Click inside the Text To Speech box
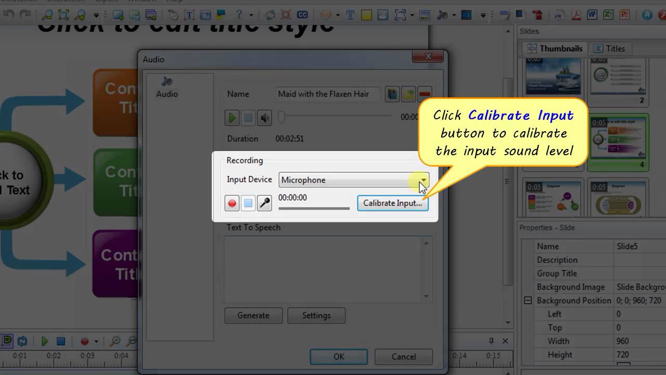This screenshot has width=666, height=375. tap(323, 268)
